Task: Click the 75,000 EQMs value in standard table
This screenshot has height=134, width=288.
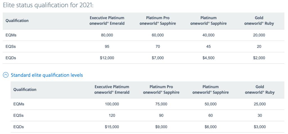Action: coord(161,104)
